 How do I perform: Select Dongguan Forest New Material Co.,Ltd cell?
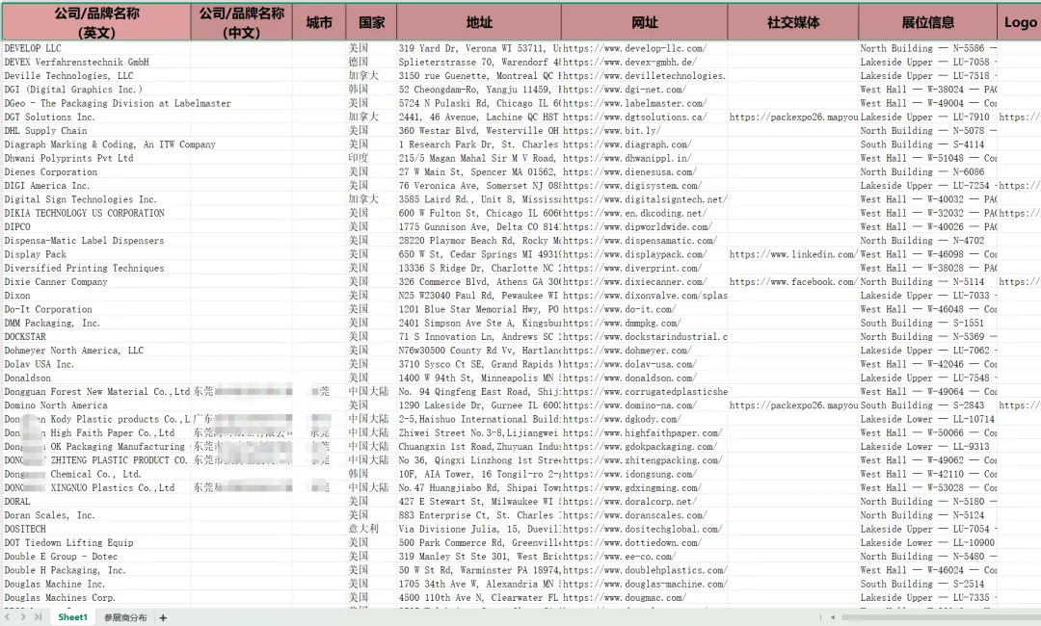coord(96,392)
